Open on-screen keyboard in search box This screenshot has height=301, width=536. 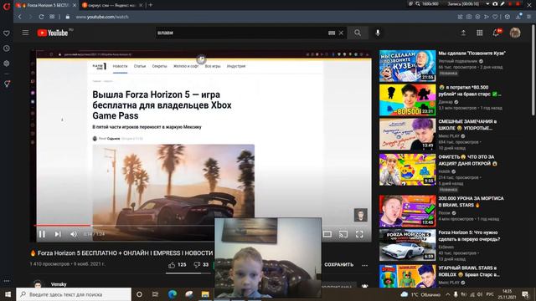(x=332, y=33)
